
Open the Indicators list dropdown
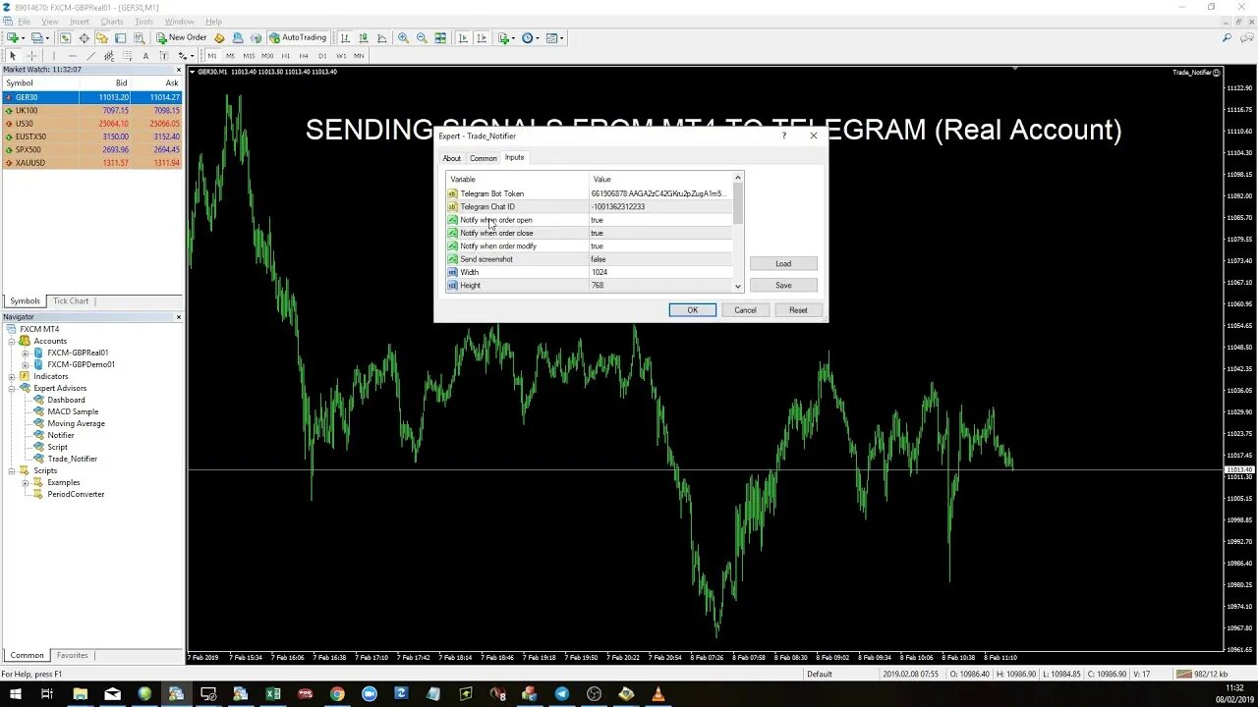(506, 37)
